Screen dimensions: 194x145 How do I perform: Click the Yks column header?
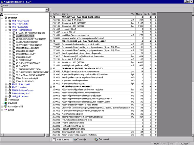coord(133,14)
